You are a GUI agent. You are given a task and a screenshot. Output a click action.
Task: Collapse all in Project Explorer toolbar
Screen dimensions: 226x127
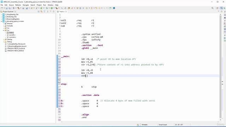coord(38,12)
